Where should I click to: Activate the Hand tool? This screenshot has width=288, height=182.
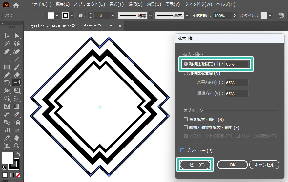coord(17,138)
